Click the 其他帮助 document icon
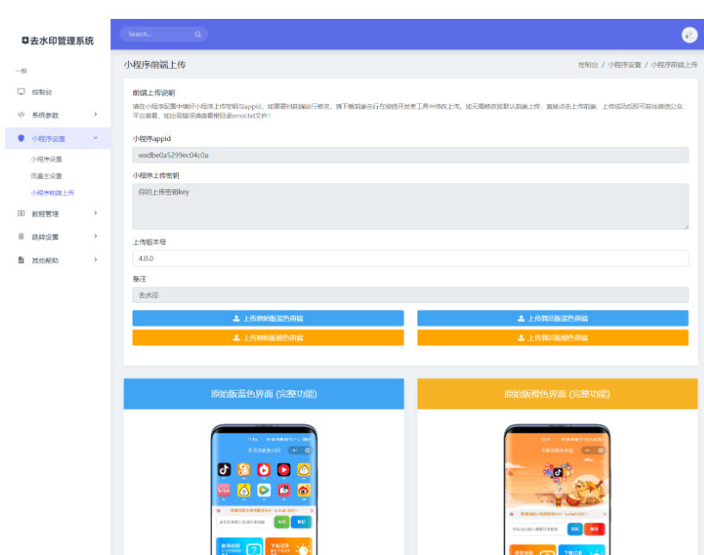The height and width of the screenshot is (555, 704). pos(22,260)
